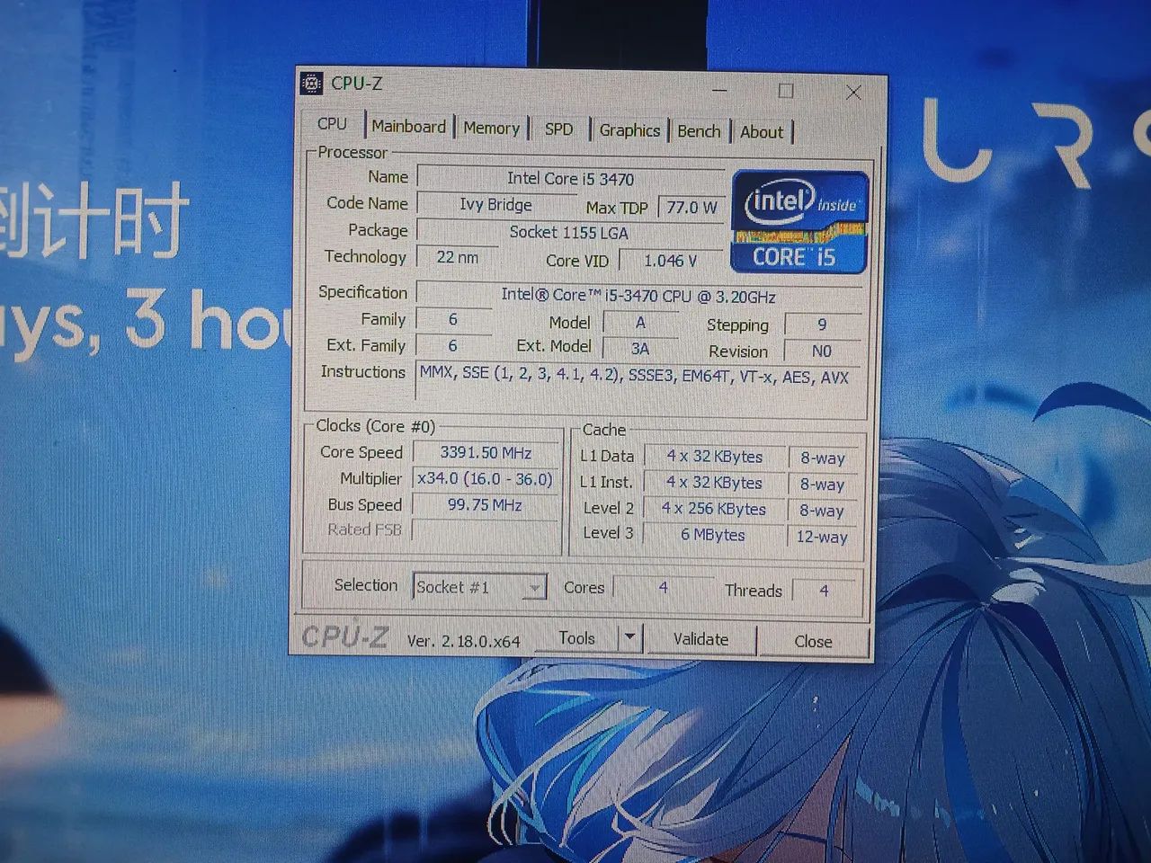This screenshot has height=863, width=1151.
Task: Click the Specification field with i5-3470 CPU text
Action: tap(638, 296)
